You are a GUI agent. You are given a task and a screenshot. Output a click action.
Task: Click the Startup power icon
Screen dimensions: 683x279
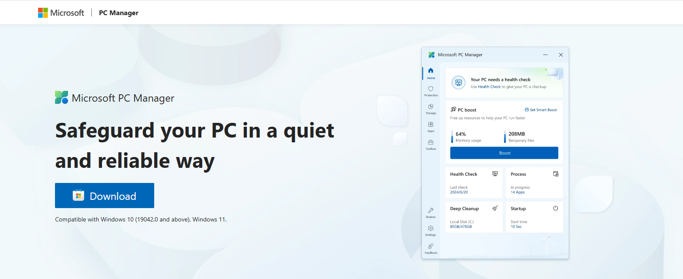556,208
